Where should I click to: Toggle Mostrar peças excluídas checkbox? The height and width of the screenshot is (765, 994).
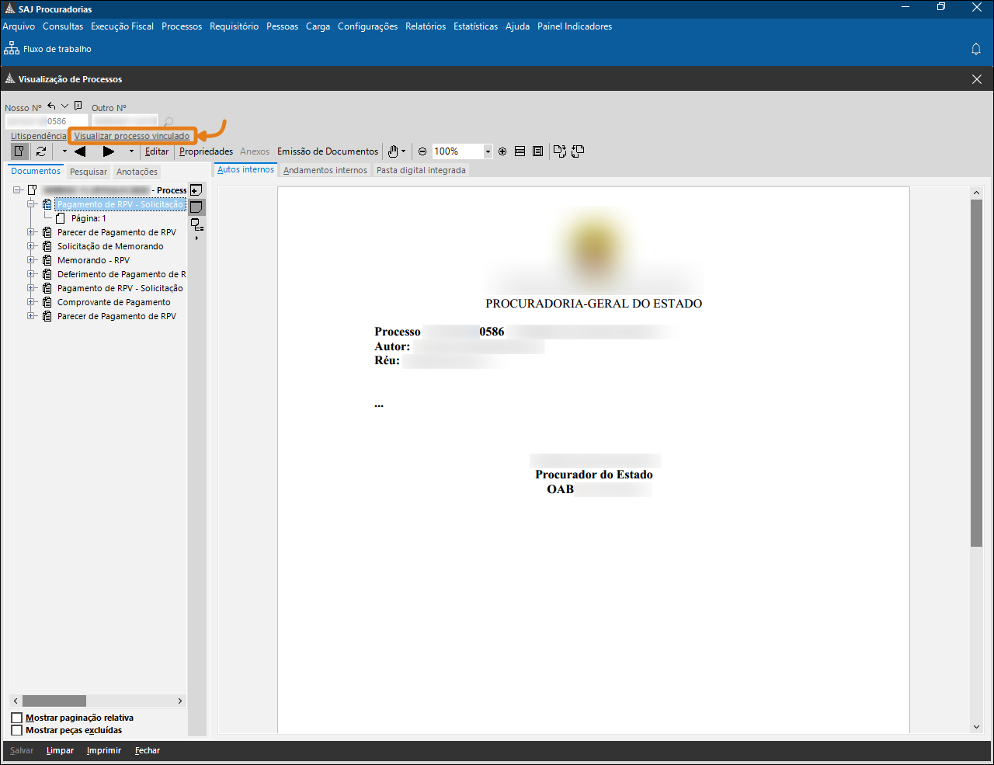(x=17, y=730)
